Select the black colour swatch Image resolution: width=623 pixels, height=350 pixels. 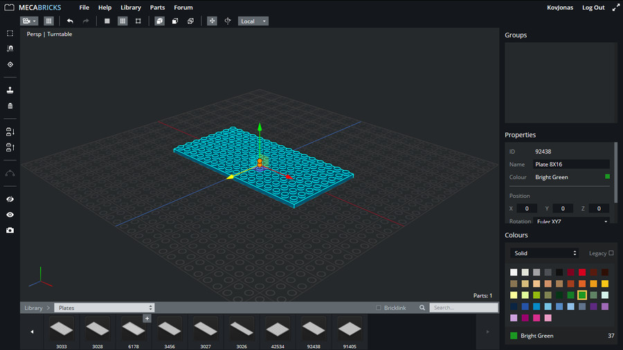tap(559, 273)
